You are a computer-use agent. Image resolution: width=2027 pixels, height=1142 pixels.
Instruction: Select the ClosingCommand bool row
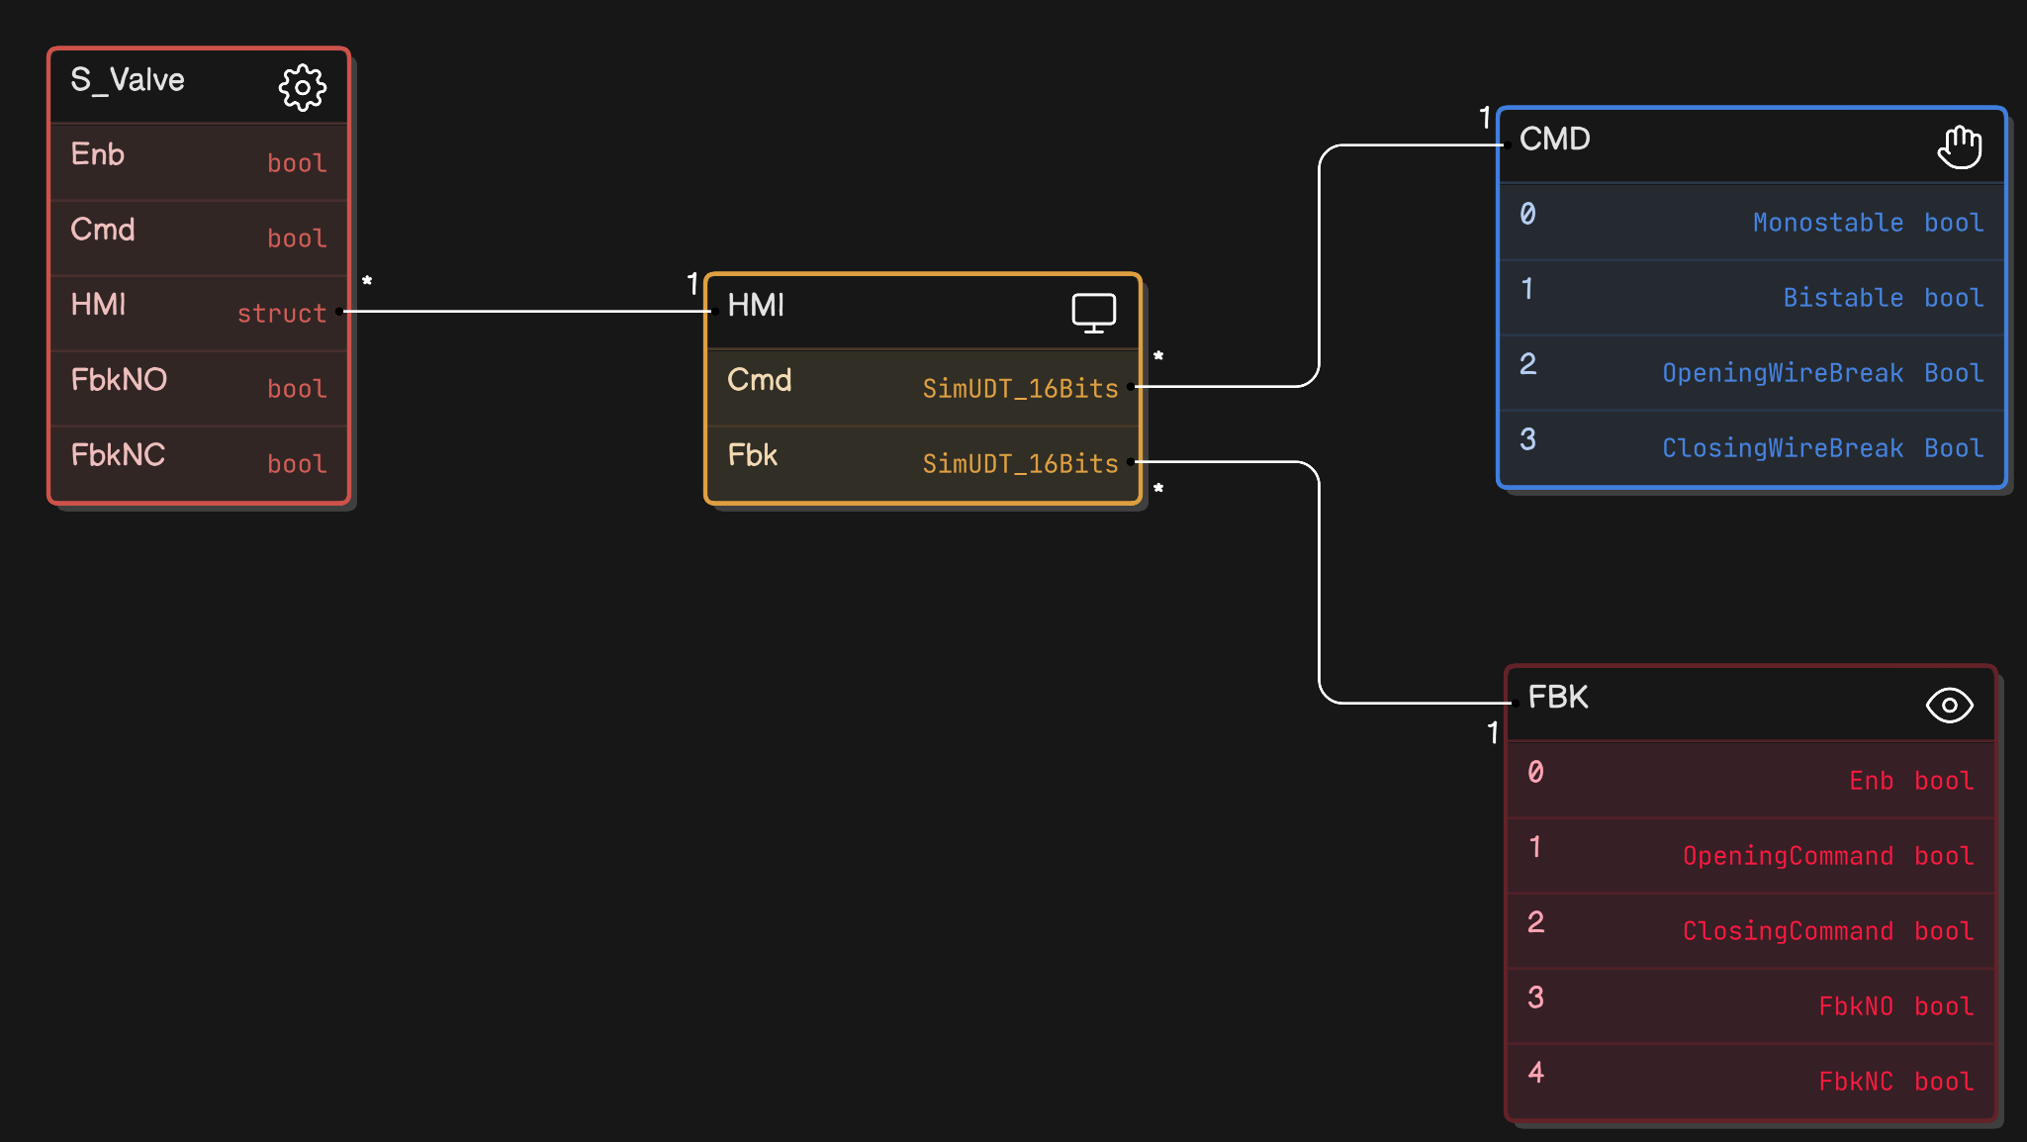coord(1750,930)
